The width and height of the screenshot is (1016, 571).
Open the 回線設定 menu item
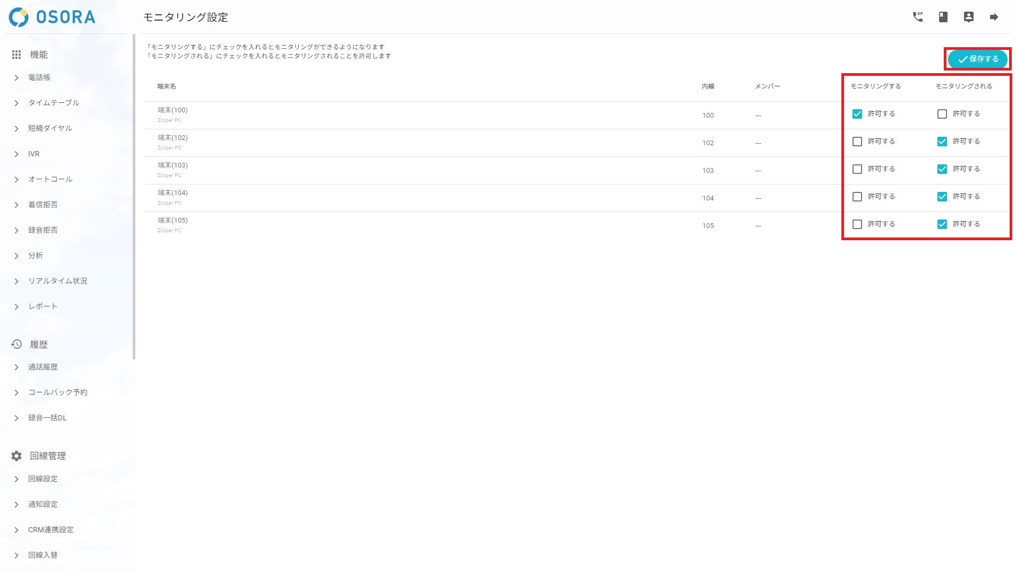click(x=42, y=479)
